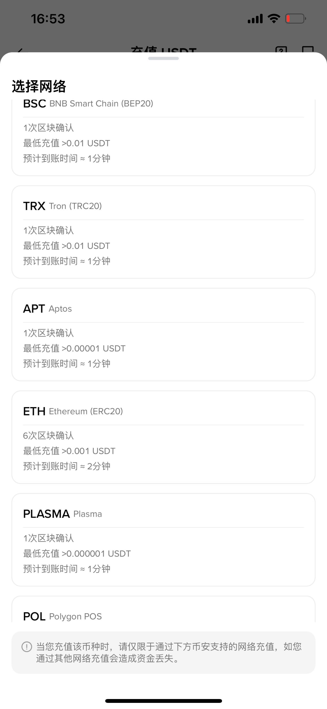Tap the battery indicator icon
Screen dimensions: 327x709
295,19
